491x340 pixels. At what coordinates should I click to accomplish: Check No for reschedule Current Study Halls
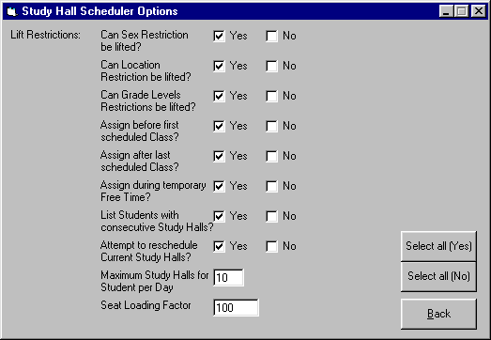point(271,247)
